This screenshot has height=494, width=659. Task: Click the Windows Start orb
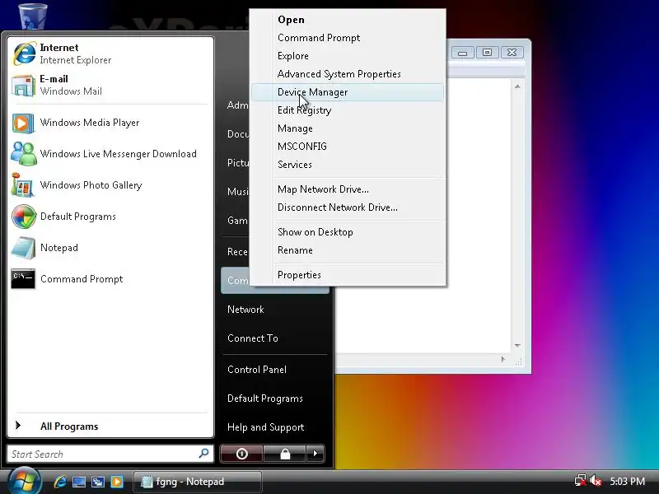coord(25,482)
